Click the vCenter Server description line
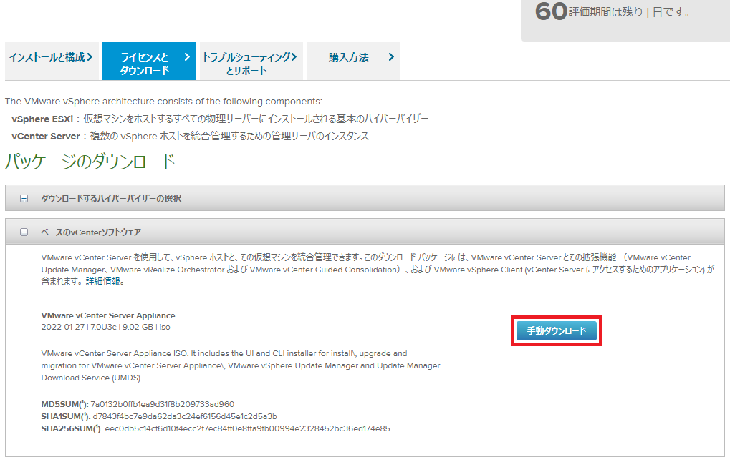This screenshot has height=462, width=730. click(x=190, y=136)
